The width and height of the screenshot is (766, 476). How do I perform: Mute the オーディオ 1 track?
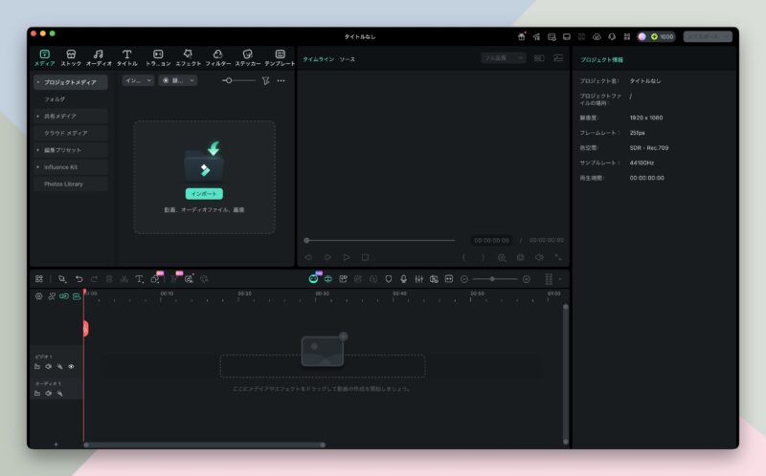[x=48, y=393]
